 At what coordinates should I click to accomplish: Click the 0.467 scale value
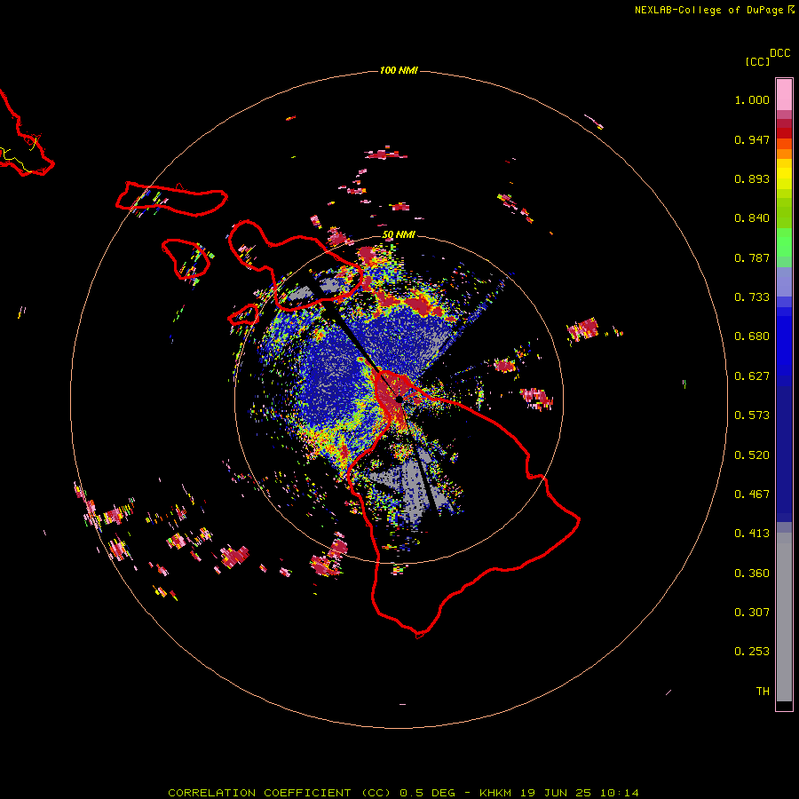click(752, 494)
